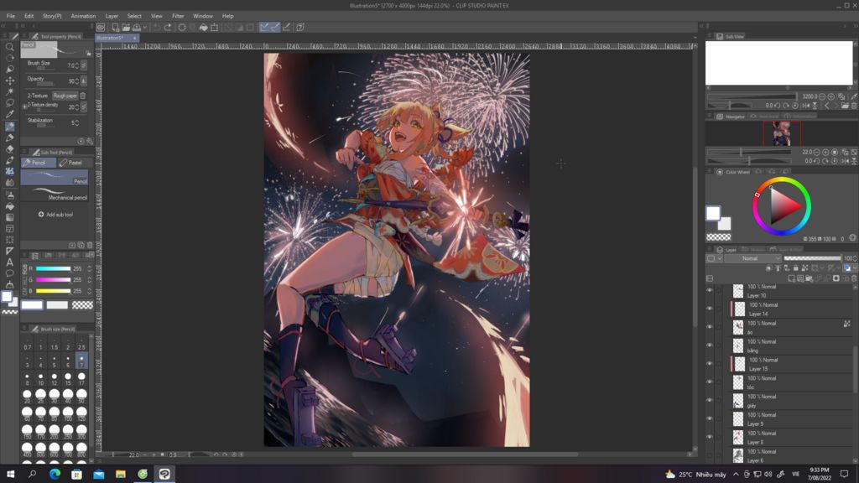Screen dimensions: 859x483
Task: Click the Redo arrow in command bar
Action: pos(168,27)
